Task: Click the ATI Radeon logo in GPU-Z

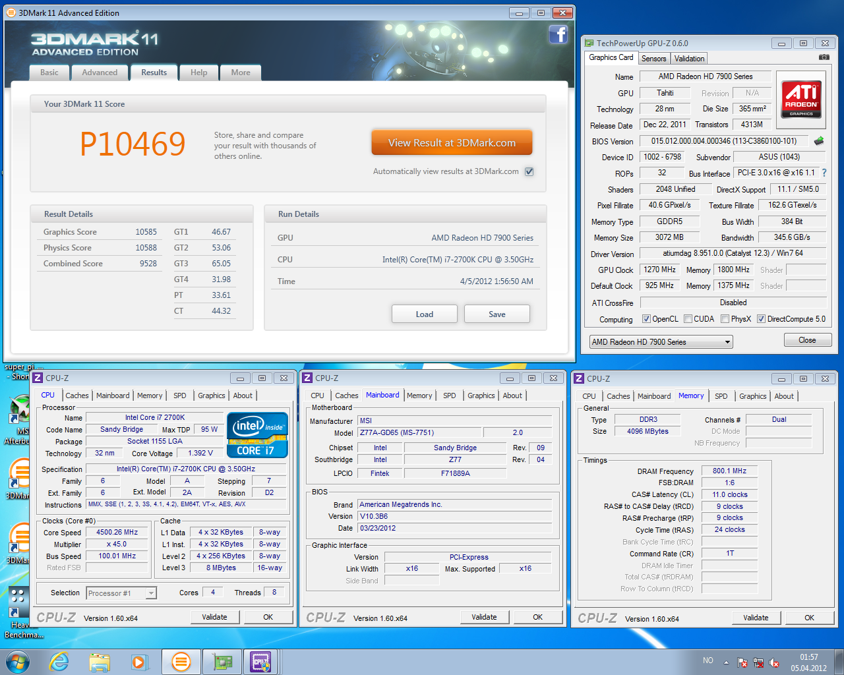Action: coord(801,98)
